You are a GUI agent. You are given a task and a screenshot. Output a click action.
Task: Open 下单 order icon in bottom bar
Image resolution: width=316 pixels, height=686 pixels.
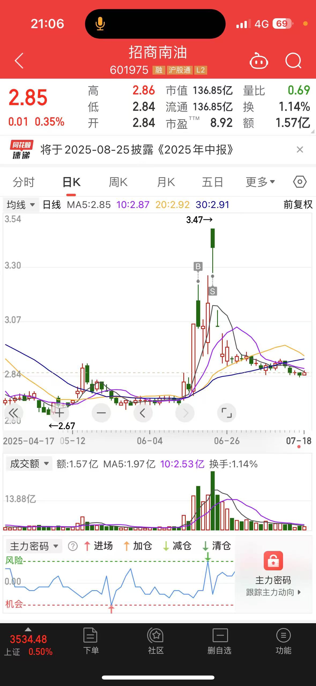[x=91, y=641]
